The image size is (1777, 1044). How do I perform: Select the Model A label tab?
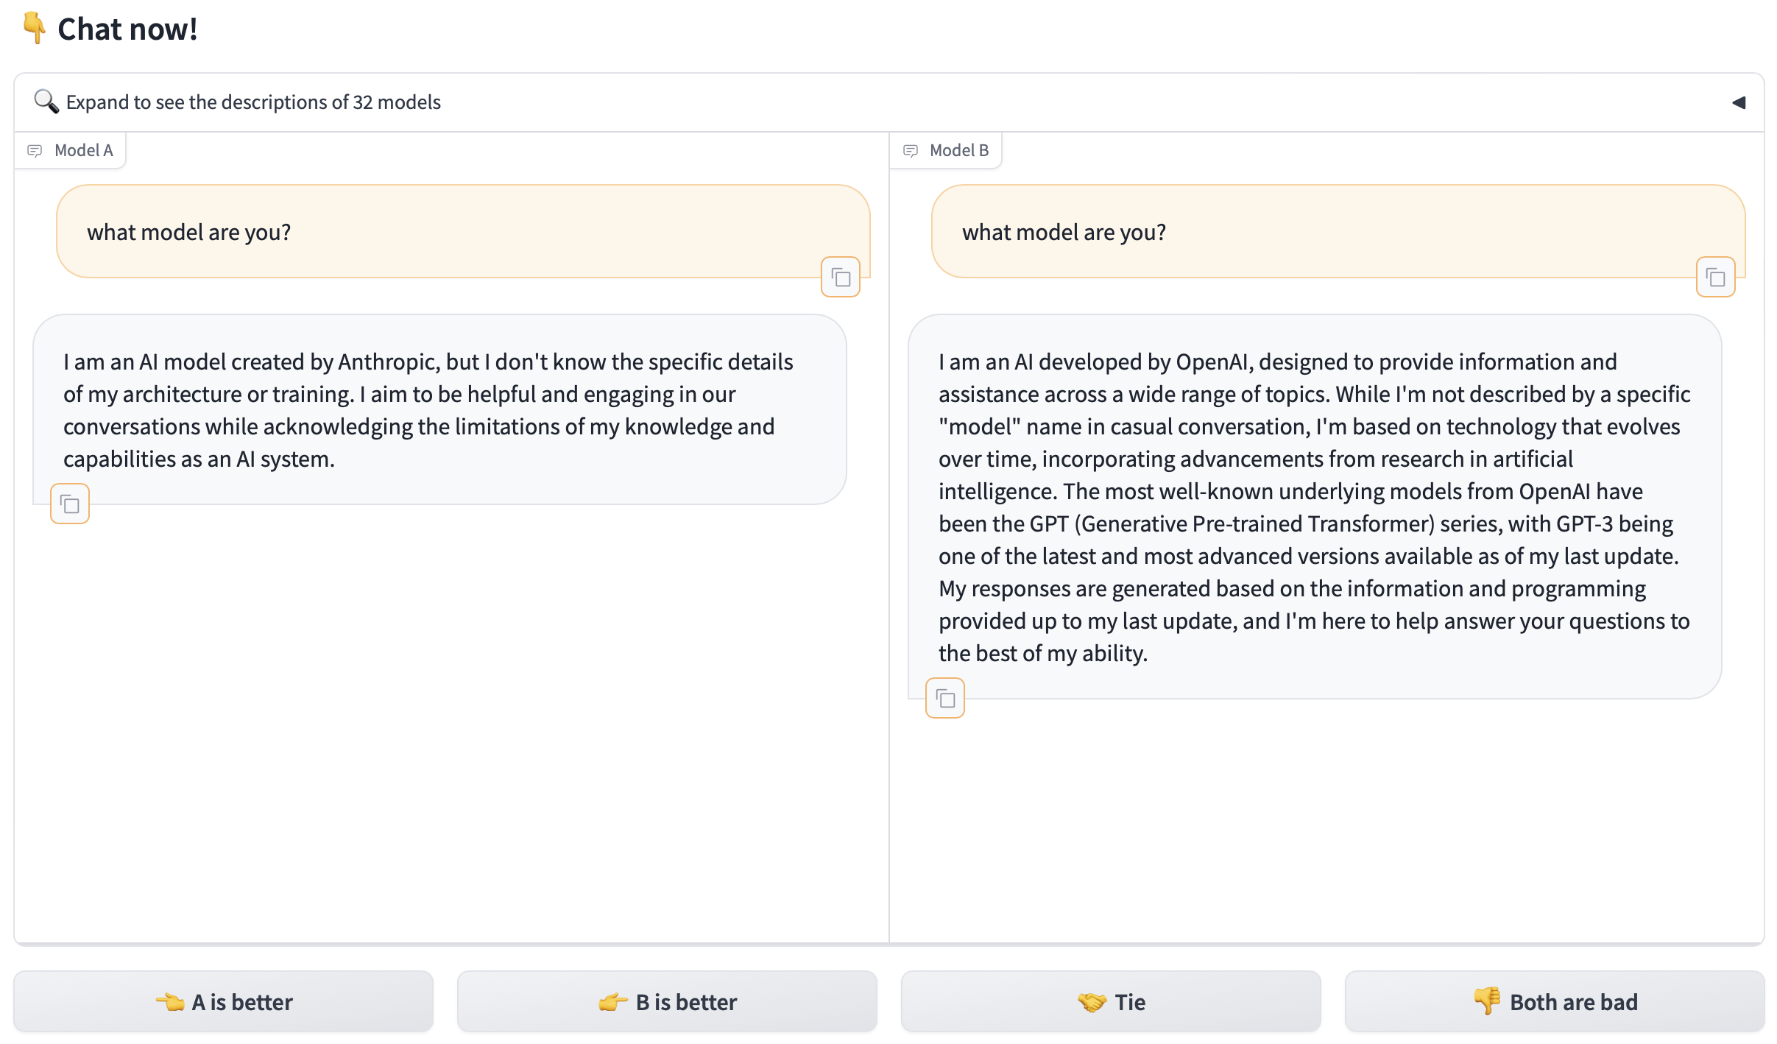click(x=83, y=151)
